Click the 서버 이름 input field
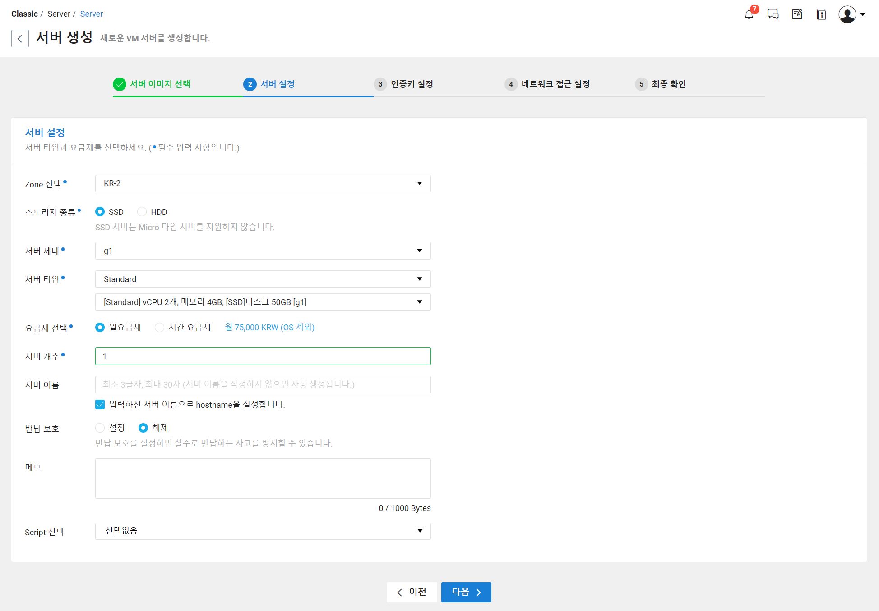879x611 pixels. [x=263, y=384]
